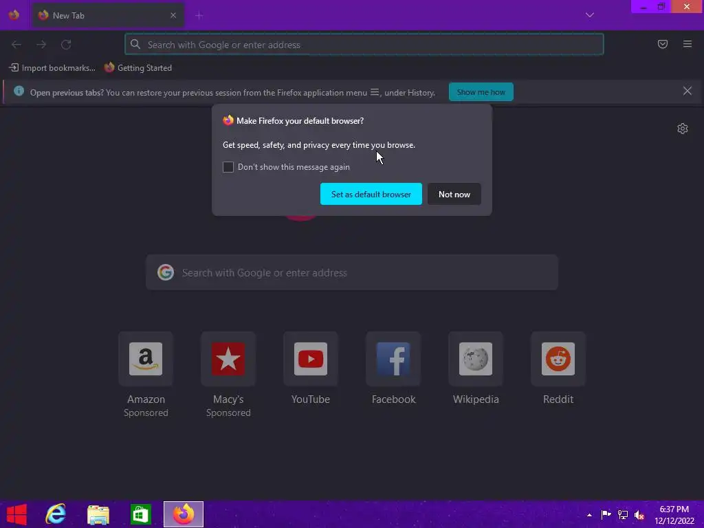
Task: Check Don't show this message again
Action: point(228,167)
